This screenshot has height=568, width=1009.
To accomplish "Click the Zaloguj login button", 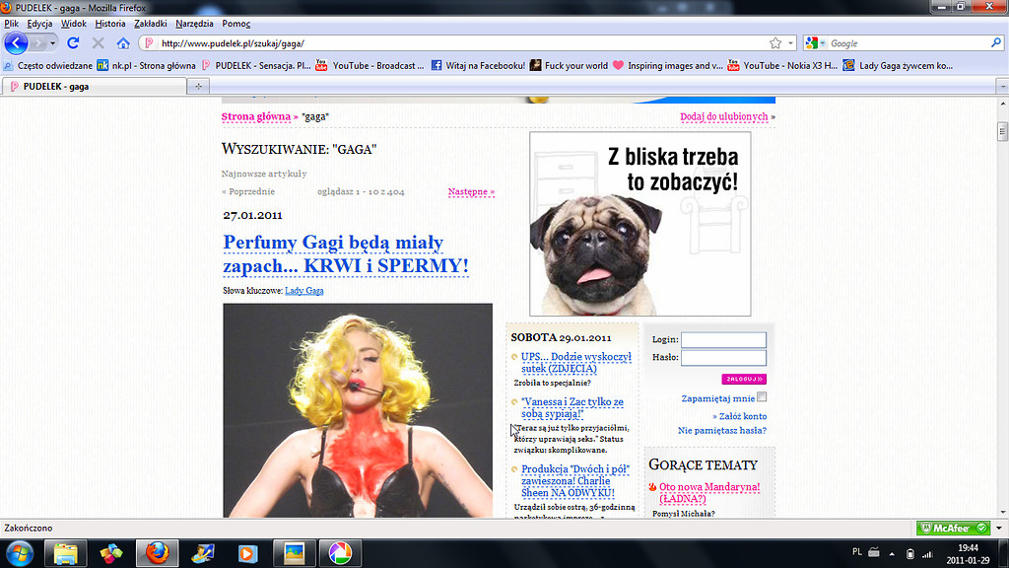I will (x=744, y=379).
